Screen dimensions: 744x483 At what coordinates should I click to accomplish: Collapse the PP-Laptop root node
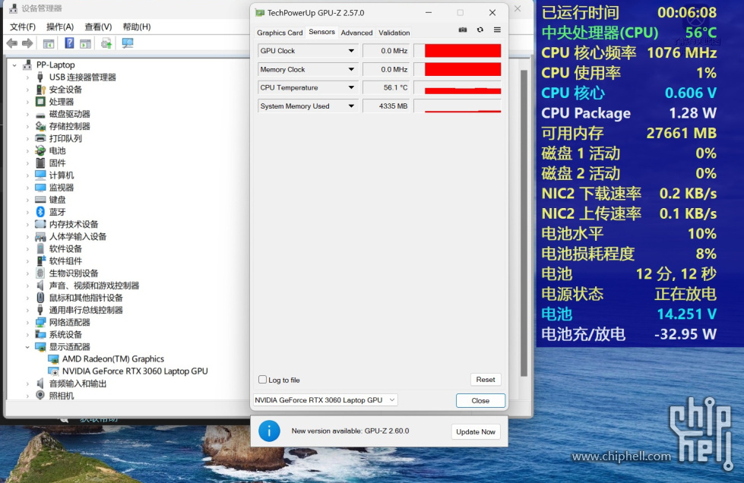click(14, 65)
